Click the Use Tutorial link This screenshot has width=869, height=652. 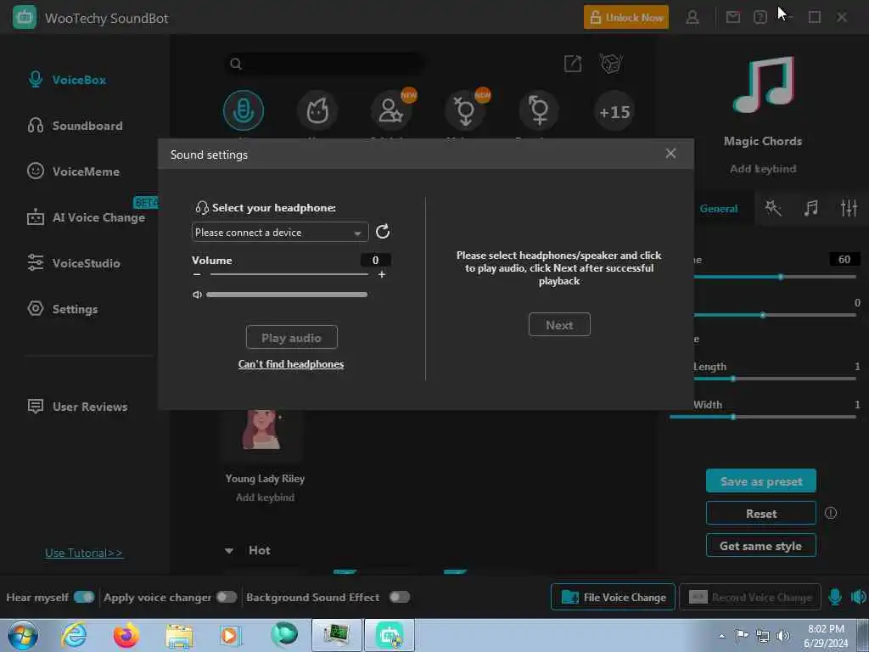point(84,553)
